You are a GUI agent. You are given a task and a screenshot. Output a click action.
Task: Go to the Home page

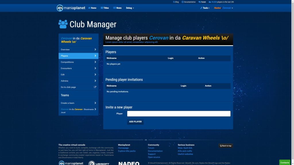pyautogui.click(x=92, y=8)
